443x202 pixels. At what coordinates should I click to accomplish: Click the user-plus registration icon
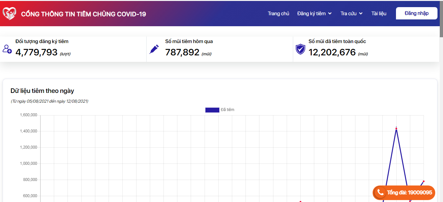(x=7, y=49)
